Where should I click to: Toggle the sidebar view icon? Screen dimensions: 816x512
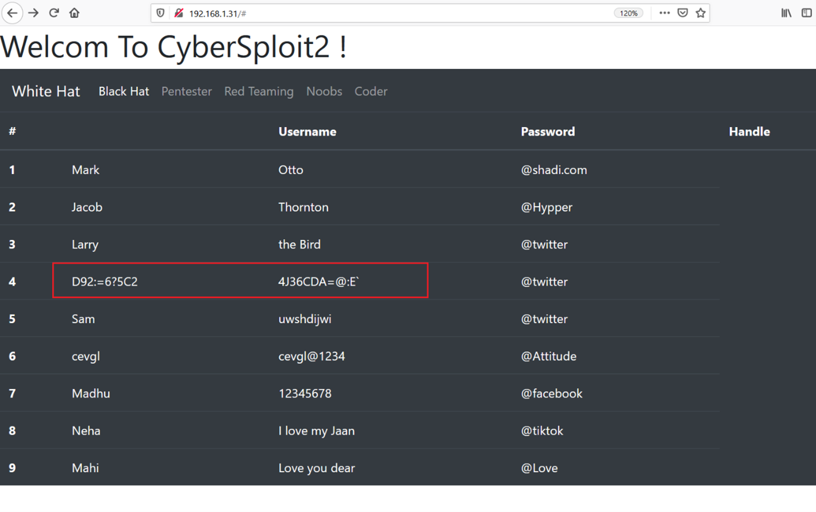click(x=807, y=12)
